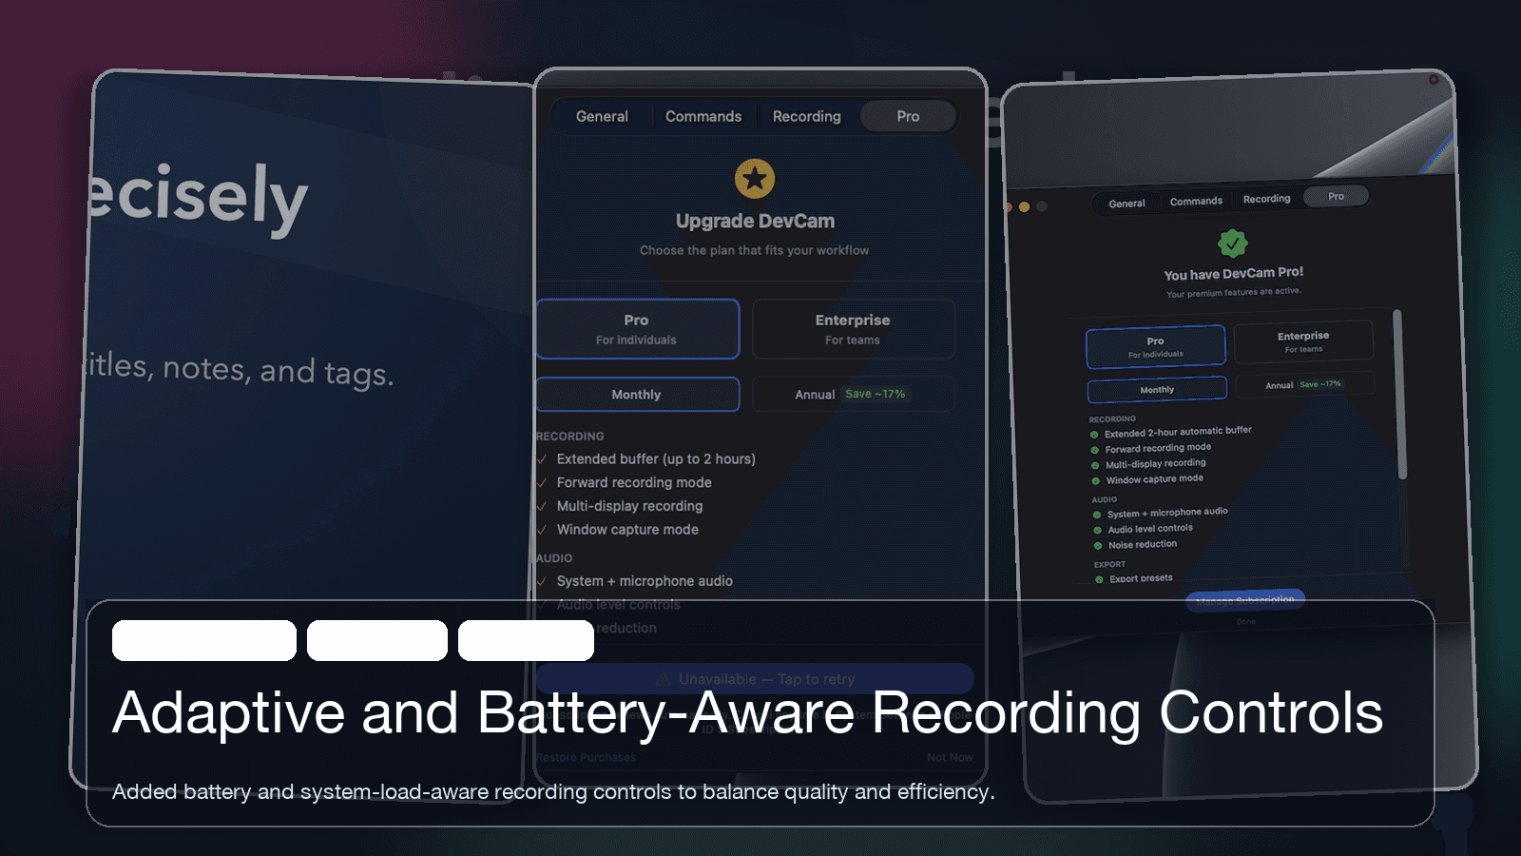Select Pro tab in right DevCam window

pyautogui.click(x=1336, y=196)
